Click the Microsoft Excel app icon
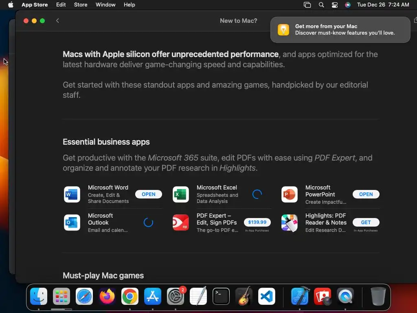417x313 pixels. [x=180, y=194]
